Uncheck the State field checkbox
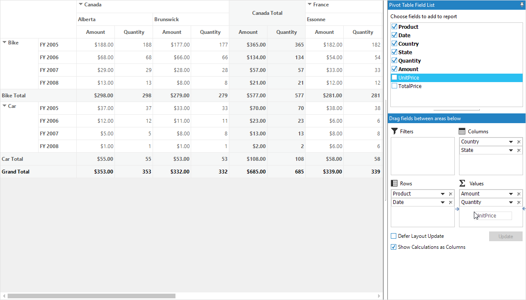 point(394,52)
